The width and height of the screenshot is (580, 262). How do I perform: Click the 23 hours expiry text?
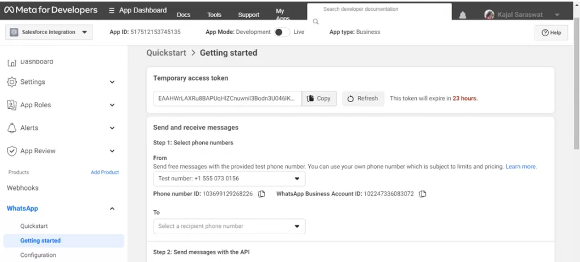[x=465, y=99]
